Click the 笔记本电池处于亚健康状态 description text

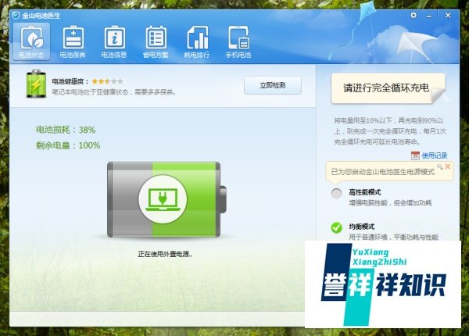(x=113, y=92)
